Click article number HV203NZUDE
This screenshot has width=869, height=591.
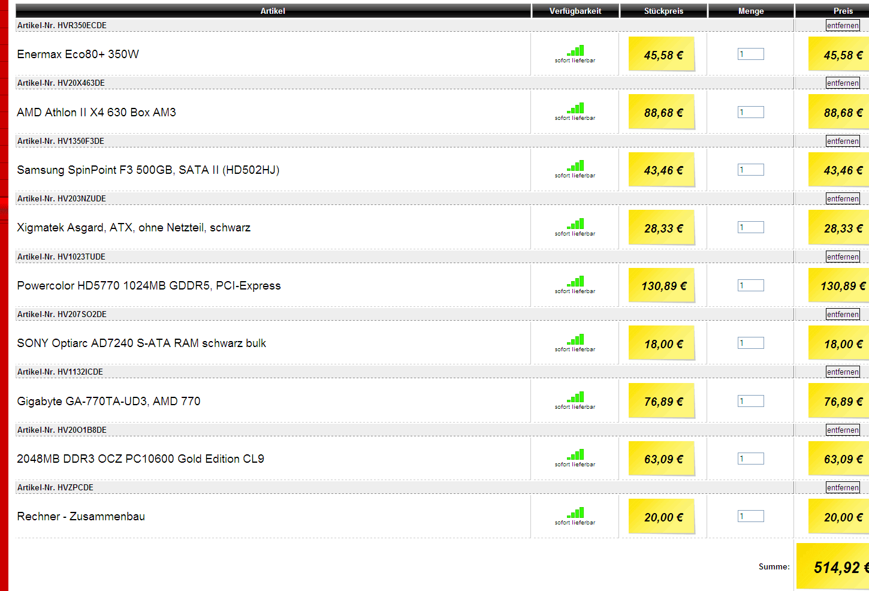82,198
